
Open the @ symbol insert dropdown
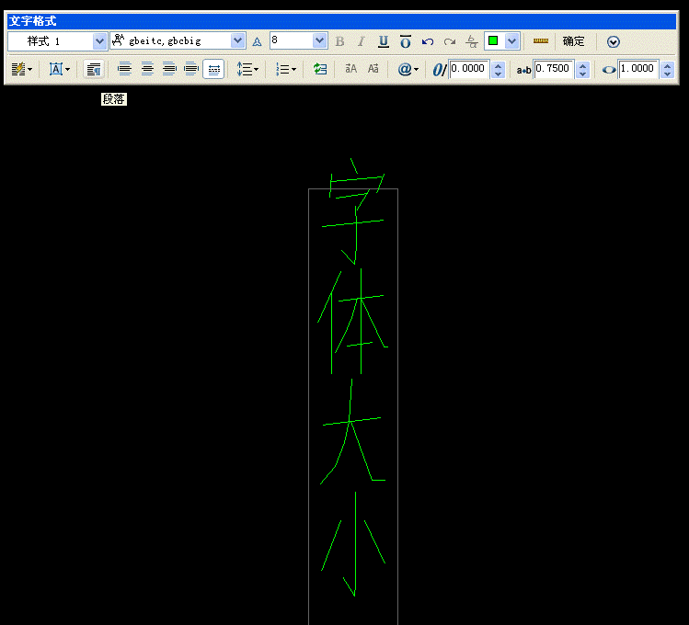tap(408, 69)
